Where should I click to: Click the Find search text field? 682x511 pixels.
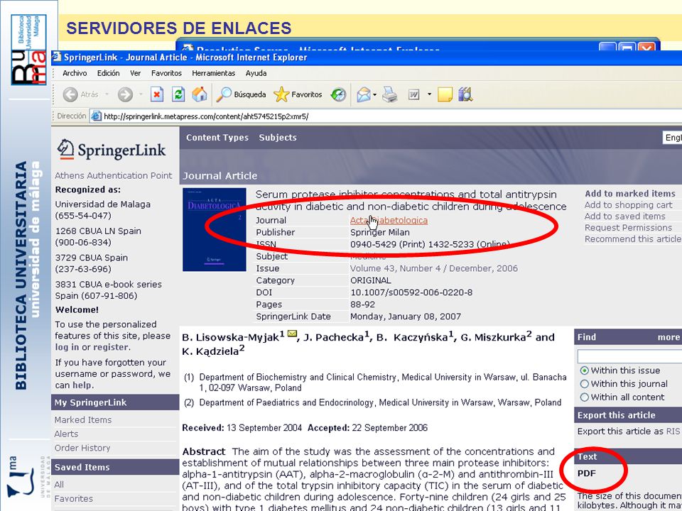point(629,356)
